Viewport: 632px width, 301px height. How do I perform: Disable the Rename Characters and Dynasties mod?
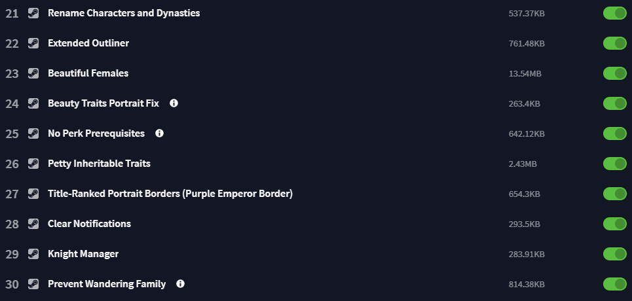(x=615, y=13)
